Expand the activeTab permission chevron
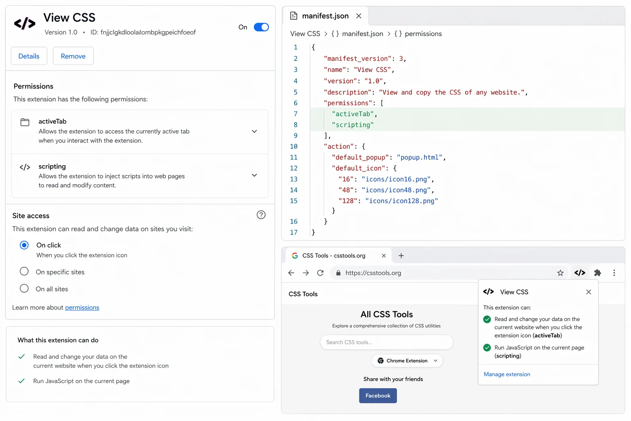Screen dimensions: 631x421 [x=254, y=132]
